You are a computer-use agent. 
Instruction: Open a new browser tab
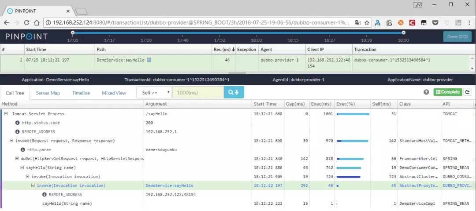(x=82, y=11)
